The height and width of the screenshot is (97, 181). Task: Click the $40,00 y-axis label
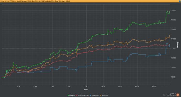click(174, 39)
